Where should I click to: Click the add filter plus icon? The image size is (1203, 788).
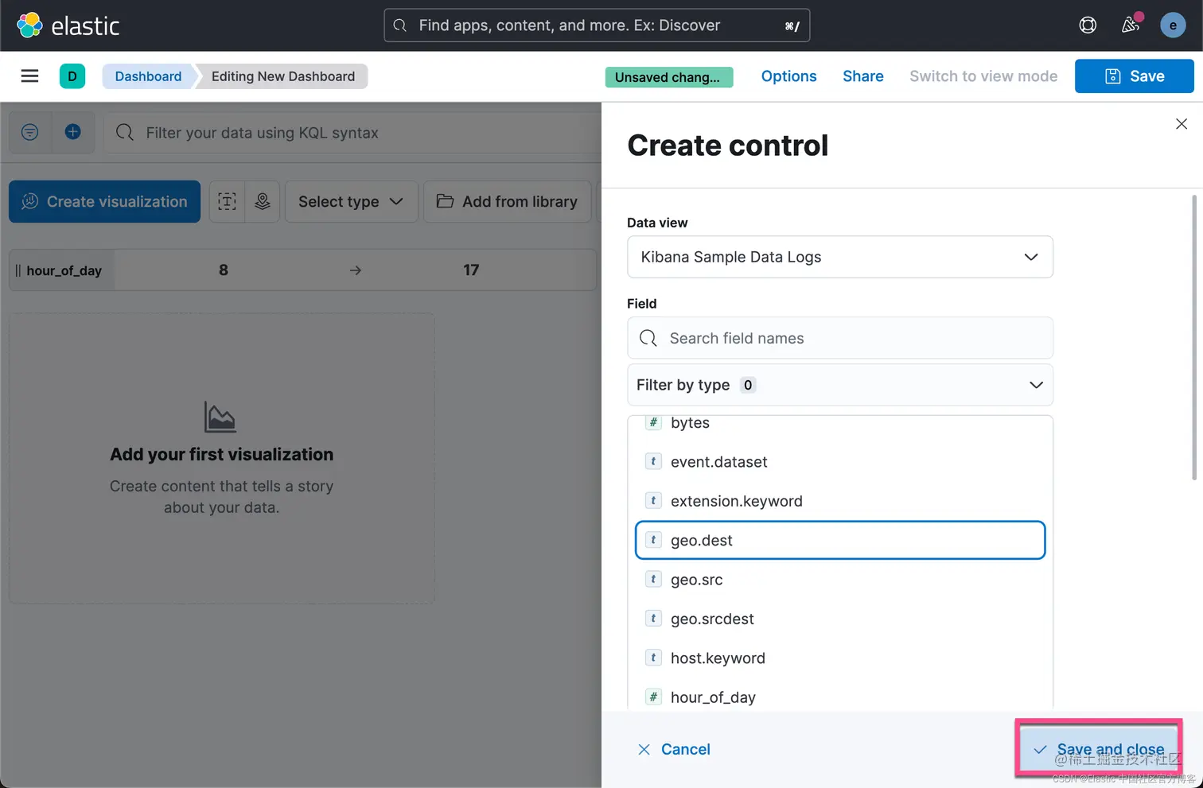point(72,132)
